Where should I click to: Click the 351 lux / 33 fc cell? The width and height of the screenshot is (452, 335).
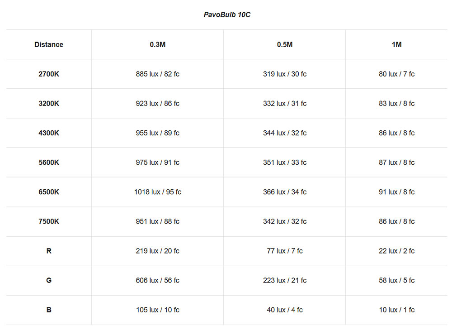(x=284, y=163)
